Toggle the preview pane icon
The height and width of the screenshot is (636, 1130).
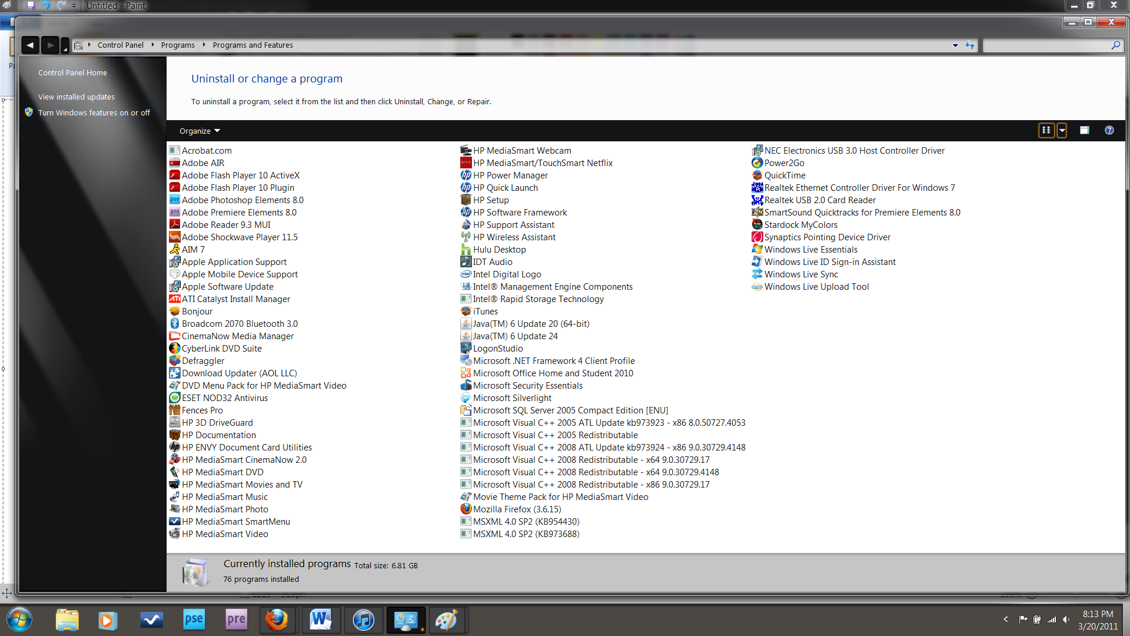coord(1084,130)
